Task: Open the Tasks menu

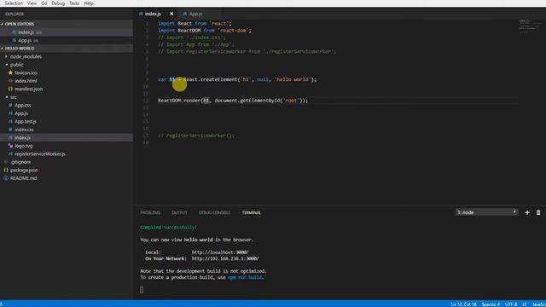Action: click(x=74, y=3)
